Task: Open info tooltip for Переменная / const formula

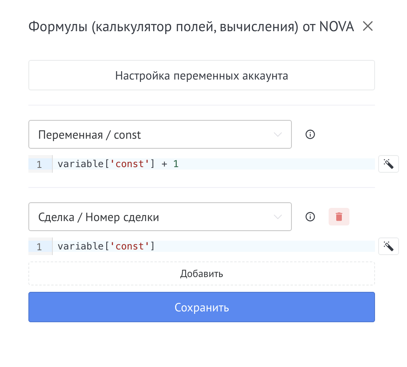Action: pyautogui.click(x=310, y=134)
